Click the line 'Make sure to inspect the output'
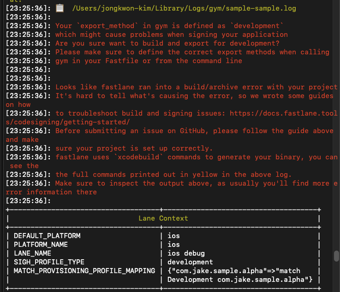Image resolution: width=340 pixels, height=292 pixels. tap(197, 183)
